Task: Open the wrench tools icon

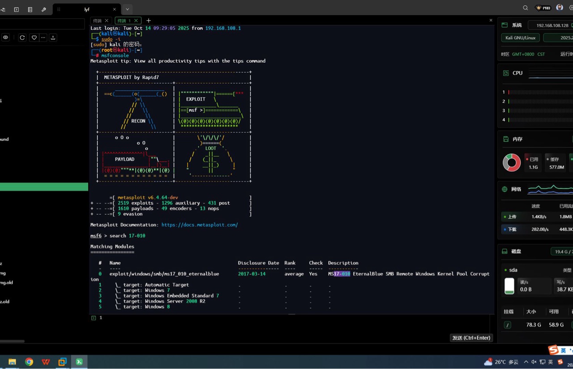Action: click(x=43, y=9)
